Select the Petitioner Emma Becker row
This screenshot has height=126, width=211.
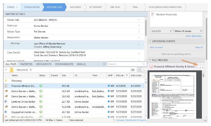(74, 26)
